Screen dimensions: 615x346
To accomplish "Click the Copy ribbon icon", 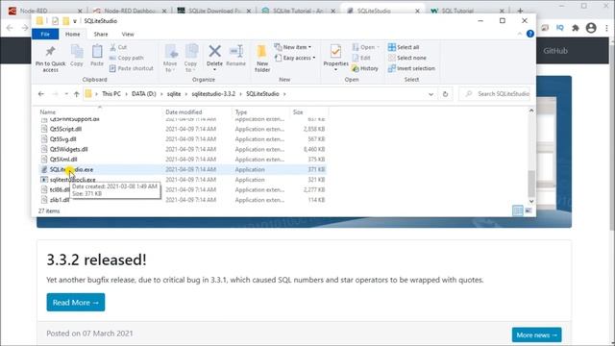I will pyautogui.click(x=77, y=56).
